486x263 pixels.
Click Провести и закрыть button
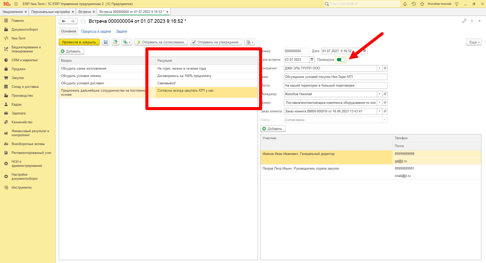click(79, 42)
